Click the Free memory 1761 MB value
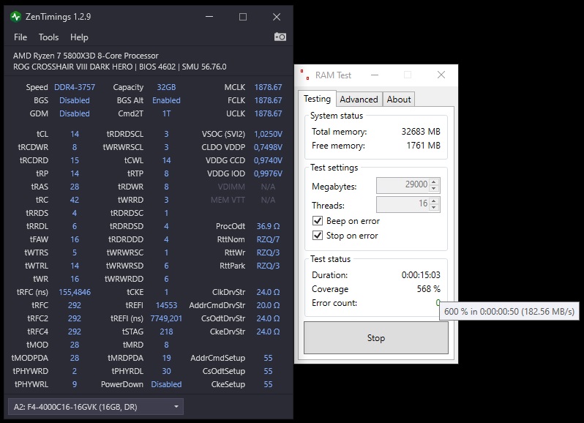Screen dimensions: 584x423 pyautogui.click(x=423, y=145)
